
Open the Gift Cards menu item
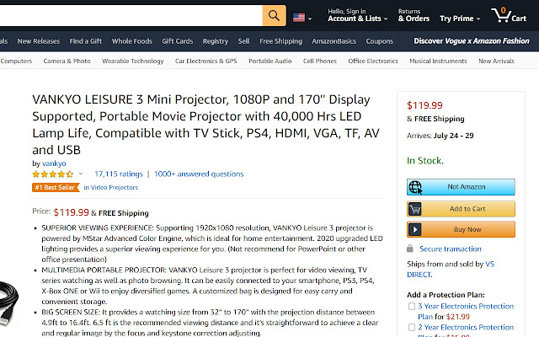[177, 40]
